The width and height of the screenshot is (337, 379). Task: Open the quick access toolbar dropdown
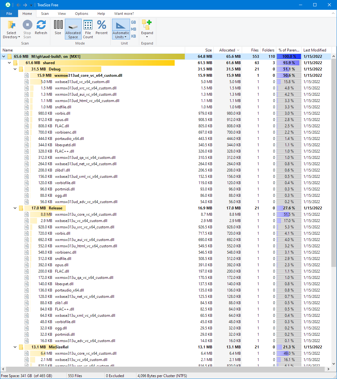coord(31,5)
